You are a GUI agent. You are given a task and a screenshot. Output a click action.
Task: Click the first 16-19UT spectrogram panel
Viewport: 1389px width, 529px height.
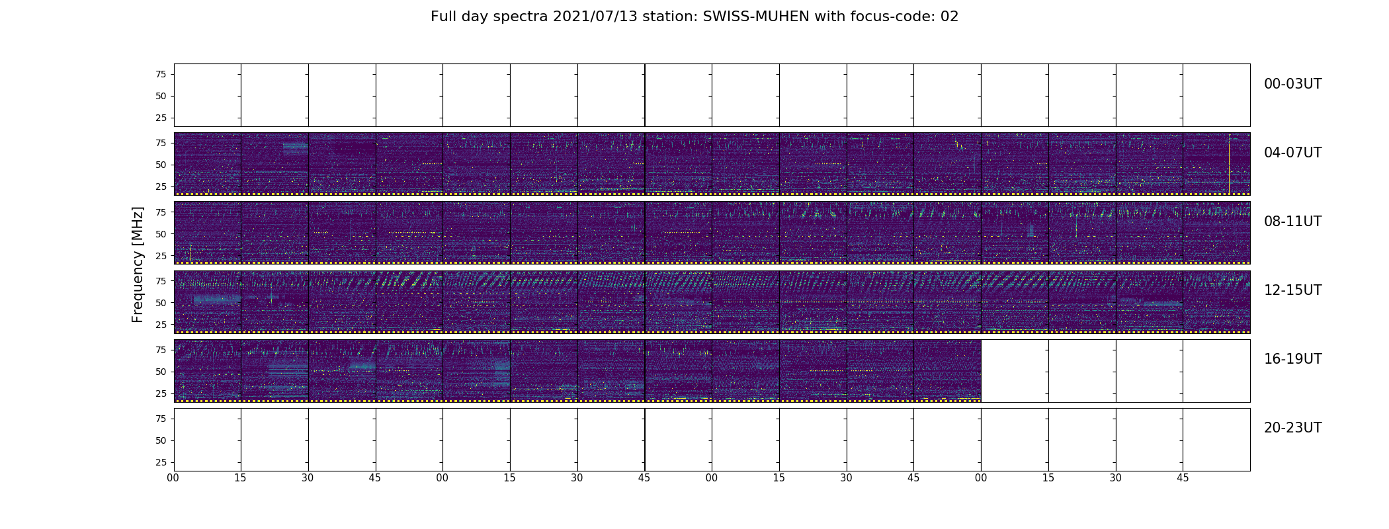(208, 370)
